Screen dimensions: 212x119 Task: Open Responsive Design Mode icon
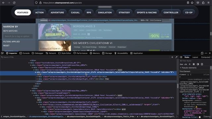pyautogui.click(x=202, y=53)
